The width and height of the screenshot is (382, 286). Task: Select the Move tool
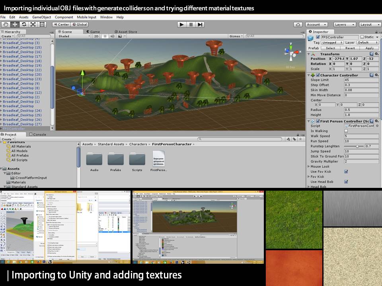click(x=15, y=24)
